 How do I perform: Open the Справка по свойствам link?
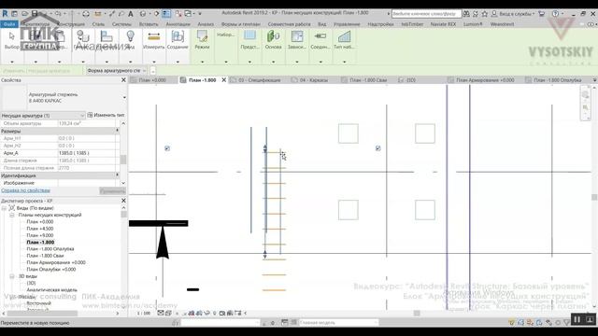pyautogui.click(x=25, y=190)
